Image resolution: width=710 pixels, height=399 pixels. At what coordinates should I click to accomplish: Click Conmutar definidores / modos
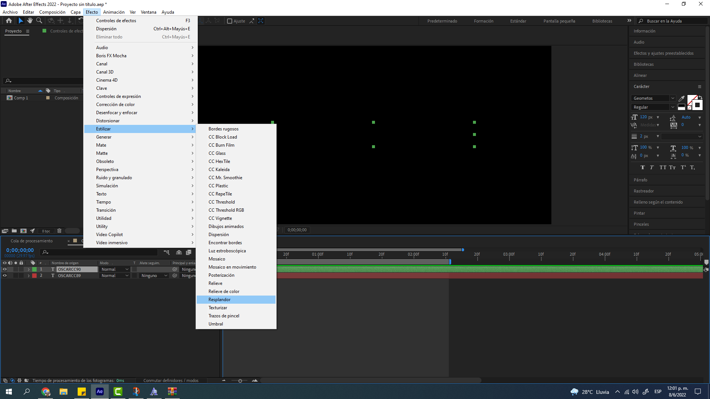(171, 381)
